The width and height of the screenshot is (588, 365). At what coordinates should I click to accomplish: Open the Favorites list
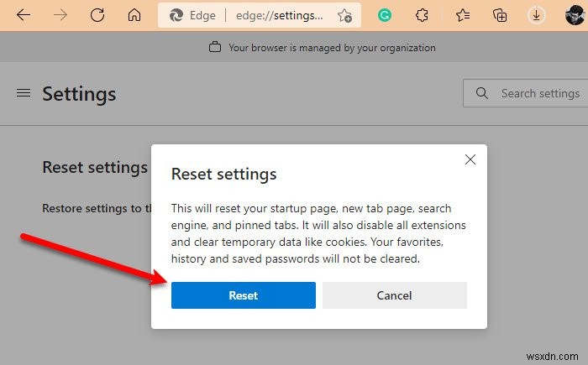coord(462,15)
